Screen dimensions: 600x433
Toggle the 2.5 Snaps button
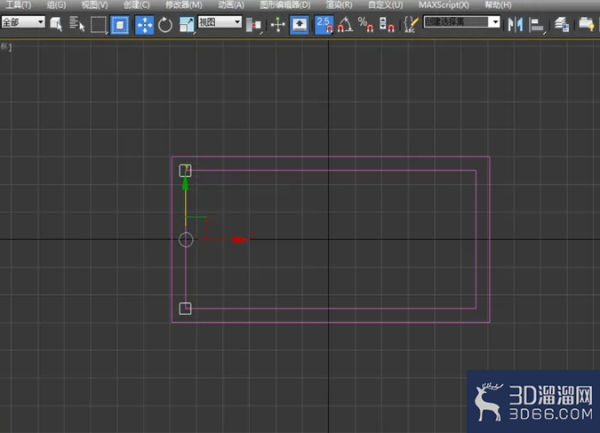point(324,25)
